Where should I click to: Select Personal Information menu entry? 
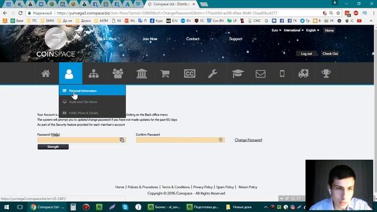(x=92, y=91)
